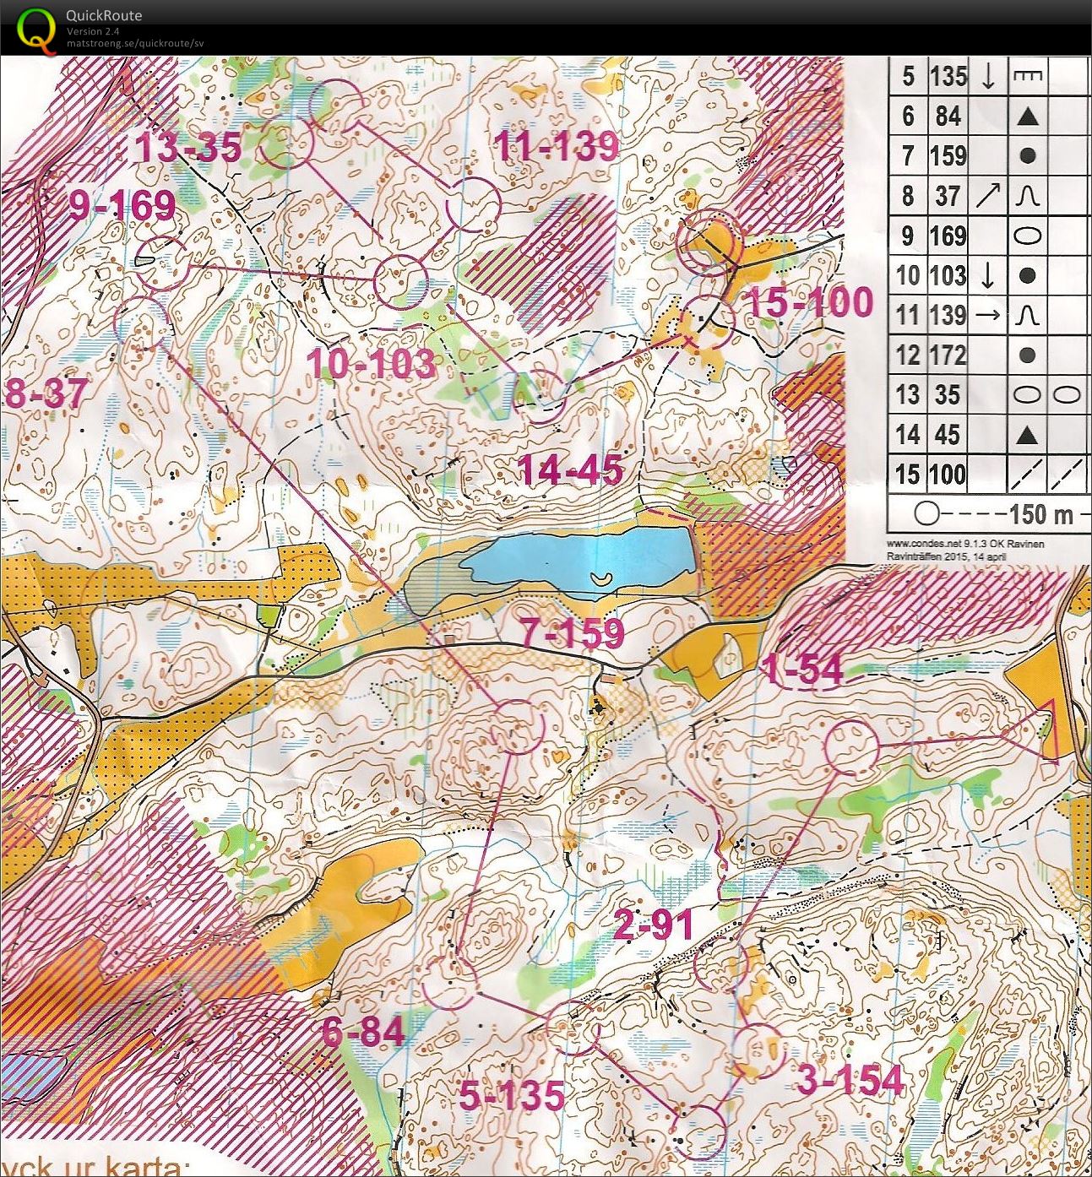The image size is (1092, 1177).
Task: Select the '6-84' control label on map
Action: click(x=363, y=1032)
